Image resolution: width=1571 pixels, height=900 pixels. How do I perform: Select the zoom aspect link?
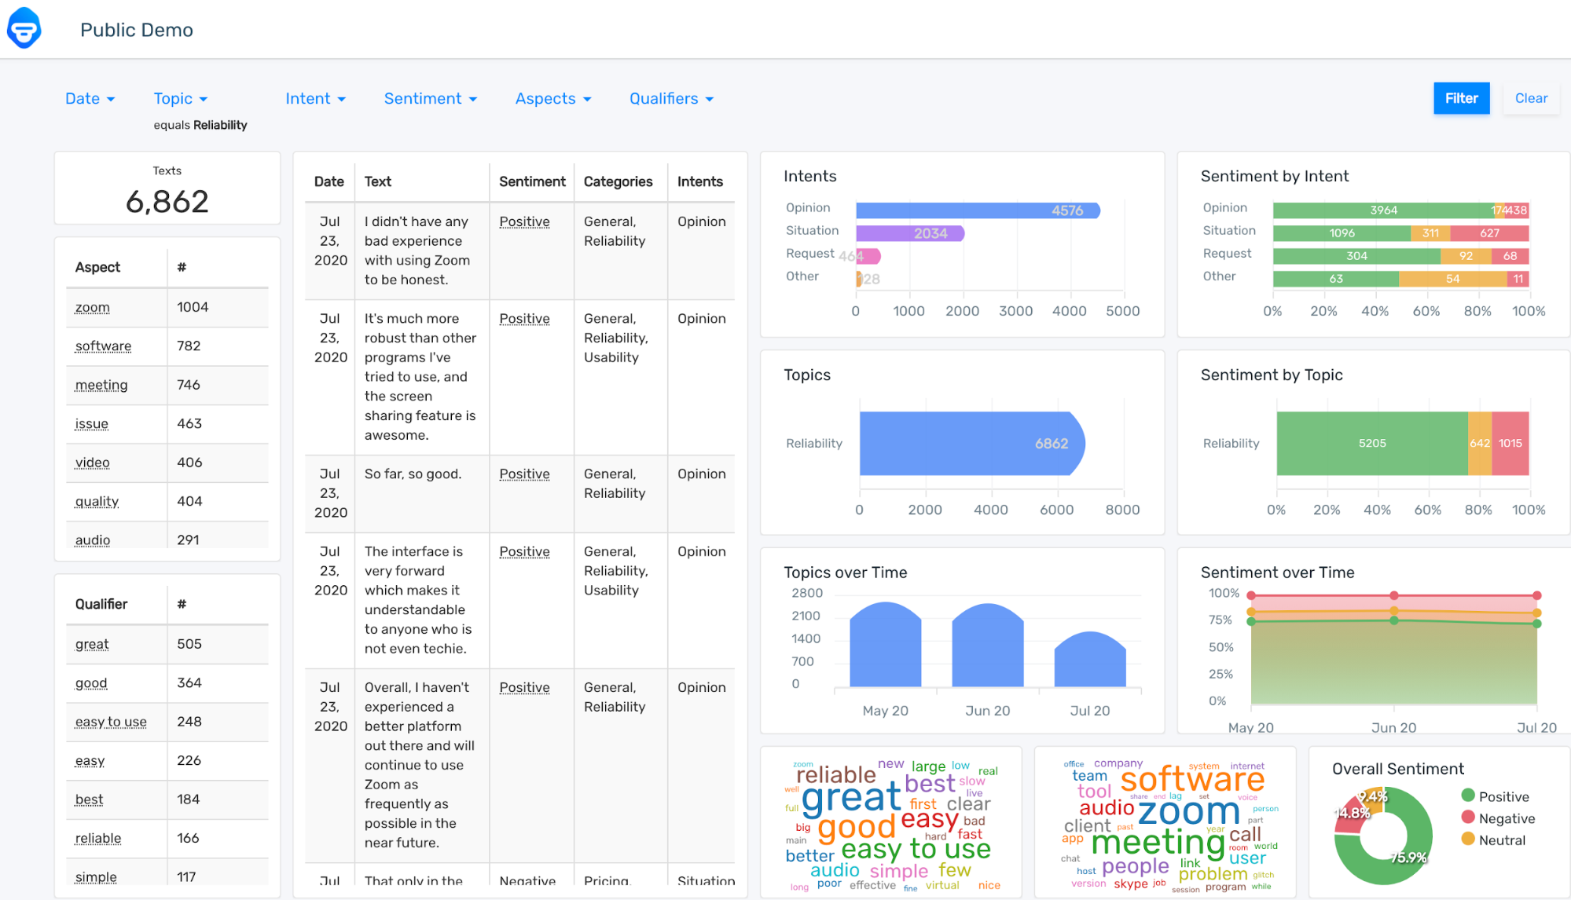[90, 306]
